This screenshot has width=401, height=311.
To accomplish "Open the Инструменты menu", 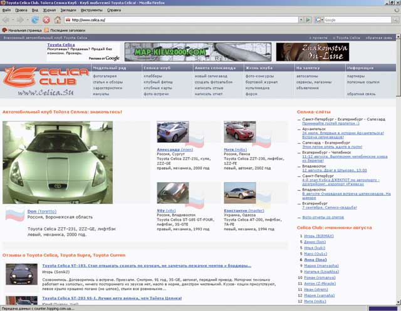I will (91, 11).
